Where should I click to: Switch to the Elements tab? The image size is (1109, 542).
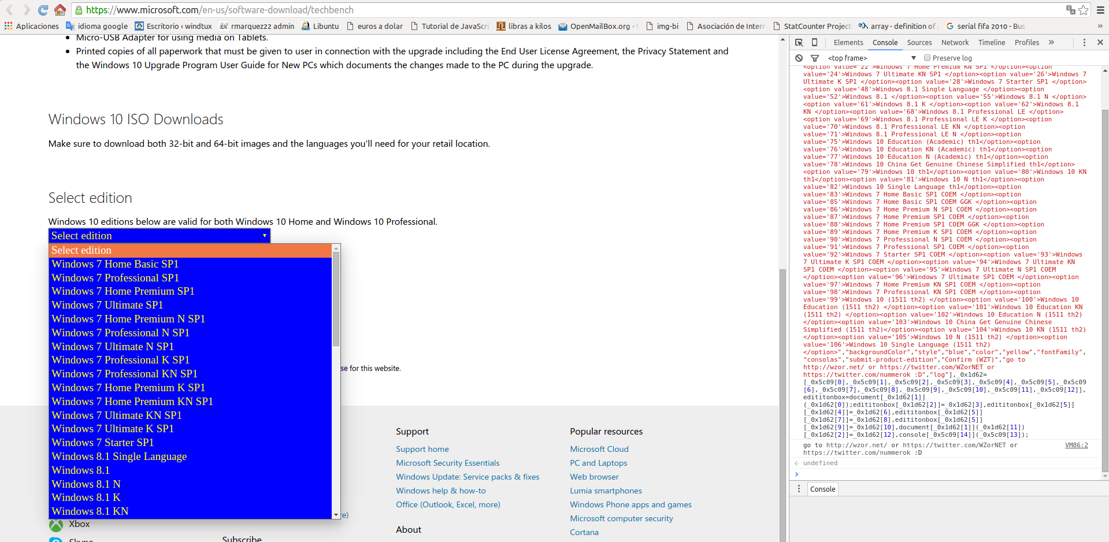pyautogui.click(x=848, y=42)
